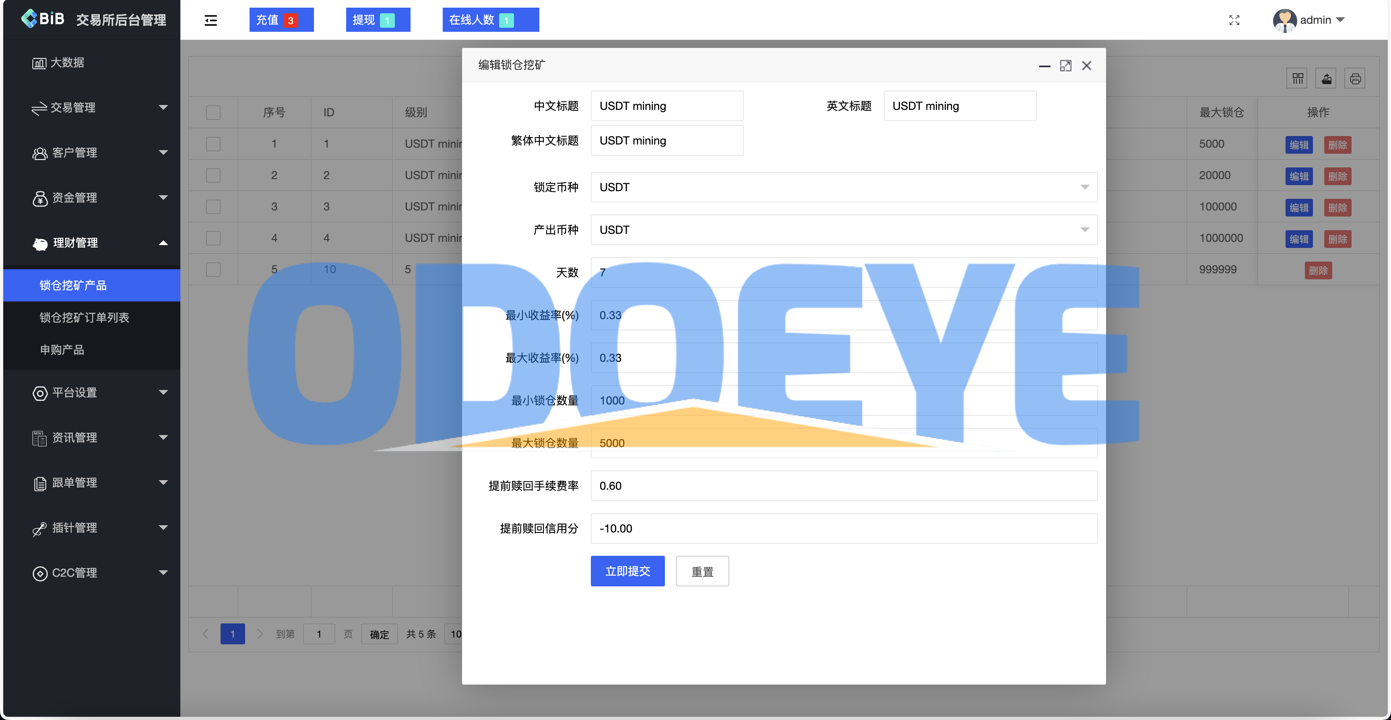
Task: Open the admin user dropdown arrow
Action: (1340, 20)
